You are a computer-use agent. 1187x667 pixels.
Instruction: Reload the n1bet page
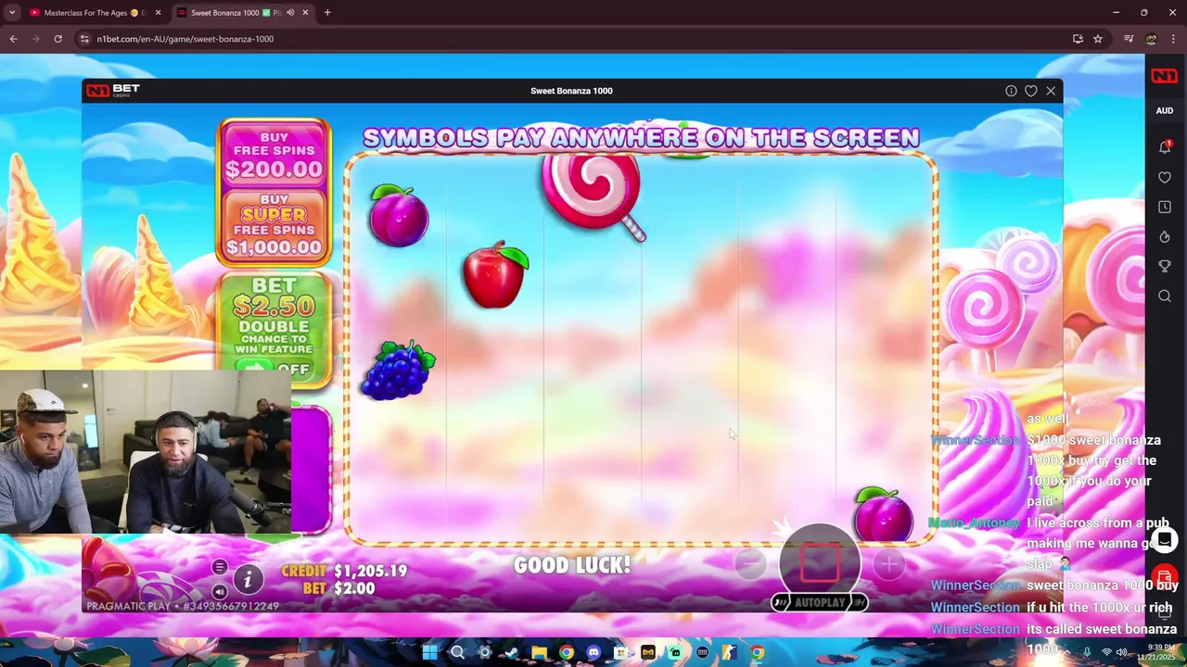[57, 39]
